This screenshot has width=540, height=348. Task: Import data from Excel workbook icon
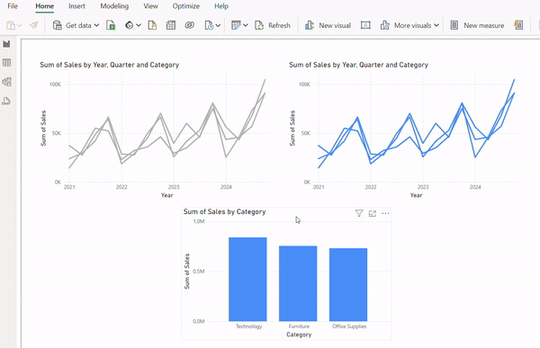tap(111, 25)
